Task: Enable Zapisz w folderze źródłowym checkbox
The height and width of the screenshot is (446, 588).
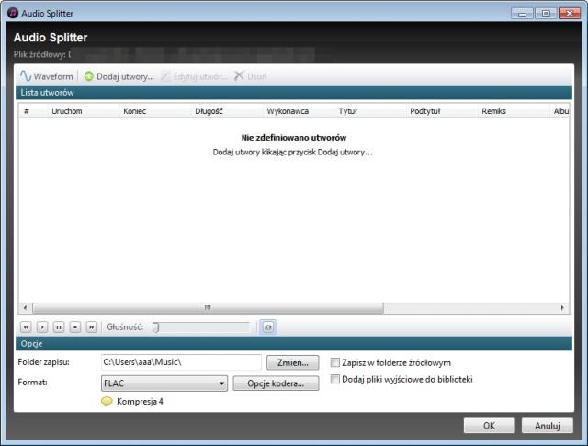Action: 336,362
